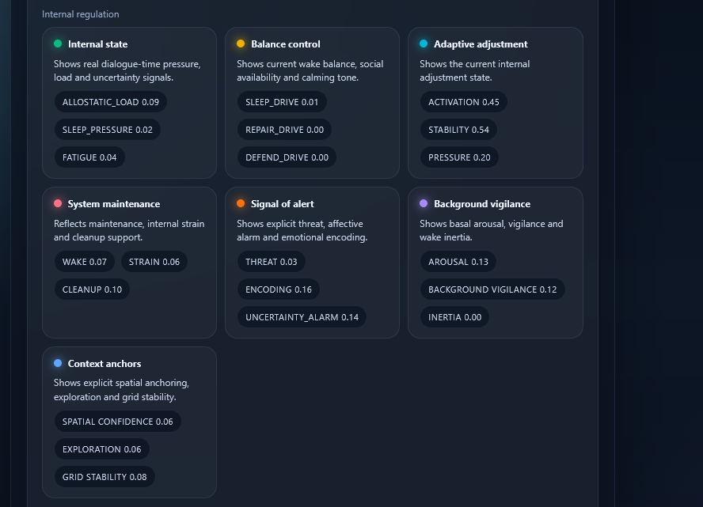
Task: Click the pink dot beside System maintenance
Action: pos(58,204)
